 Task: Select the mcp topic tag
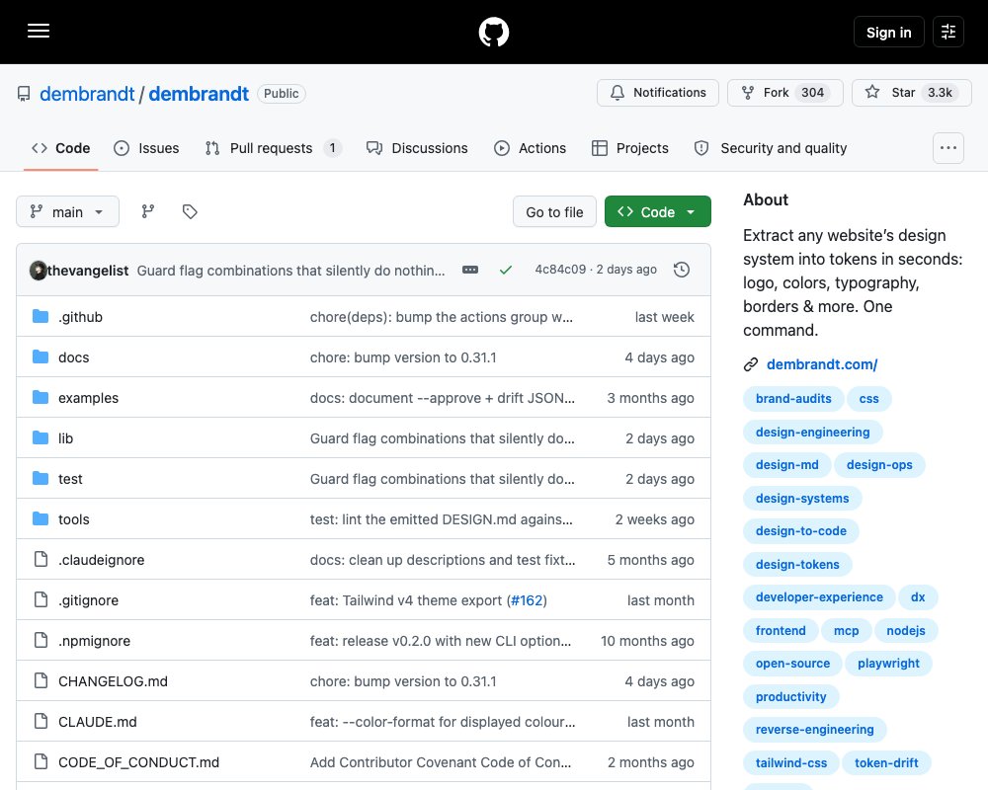847,630
